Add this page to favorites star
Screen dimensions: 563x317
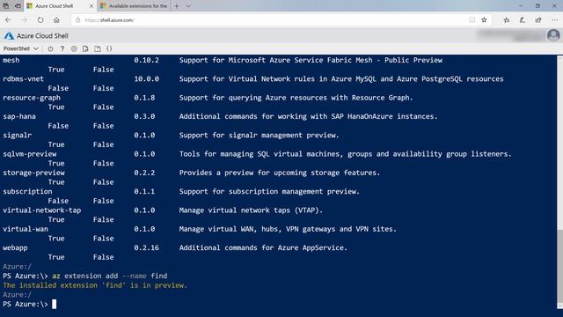tap(484, 20)
